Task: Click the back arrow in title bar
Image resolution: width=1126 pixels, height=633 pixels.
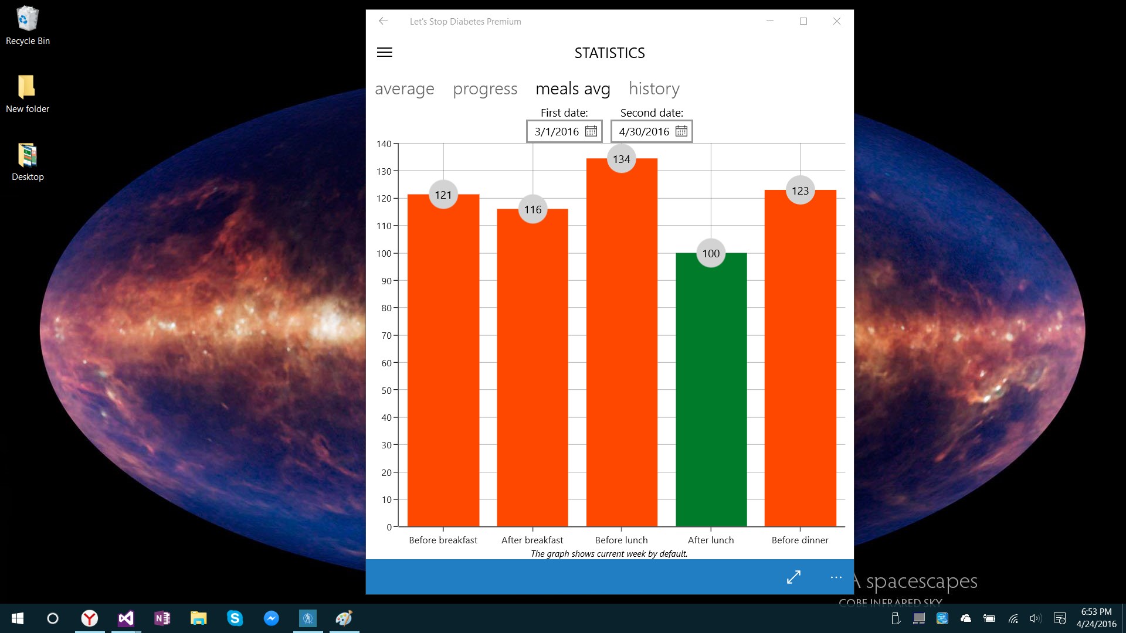Action: 383,21
